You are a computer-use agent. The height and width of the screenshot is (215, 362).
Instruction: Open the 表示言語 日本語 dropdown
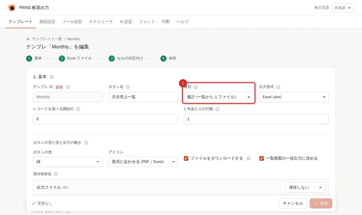(342, 8)
